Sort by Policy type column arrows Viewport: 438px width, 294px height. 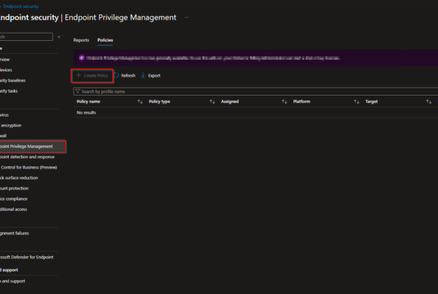click(x=212, y=102)
